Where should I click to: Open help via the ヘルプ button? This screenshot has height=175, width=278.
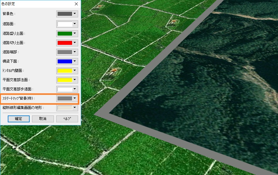(67, 119)
